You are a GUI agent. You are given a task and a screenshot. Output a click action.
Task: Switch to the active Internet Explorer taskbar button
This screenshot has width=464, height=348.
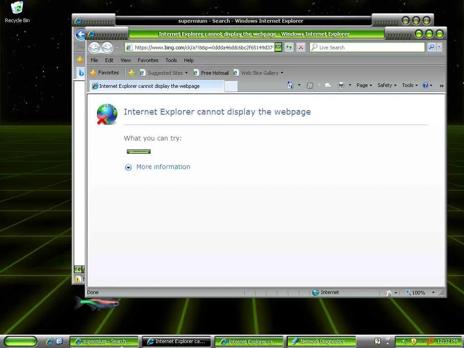tap(177, 341)
